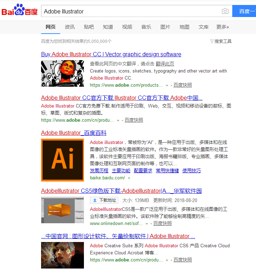
Task: Open Buy Adobe Illustrator CC result link
Action: [111, 54]
